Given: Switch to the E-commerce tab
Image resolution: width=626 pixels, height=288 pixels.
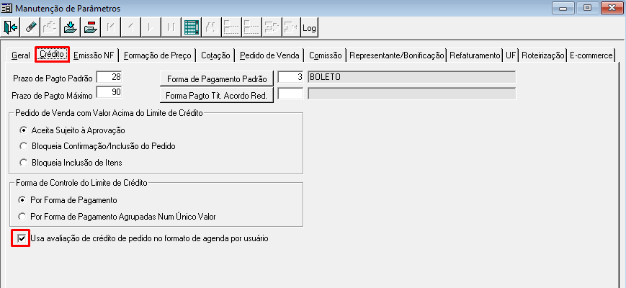Looking at the screenshot, I should 591,55.
